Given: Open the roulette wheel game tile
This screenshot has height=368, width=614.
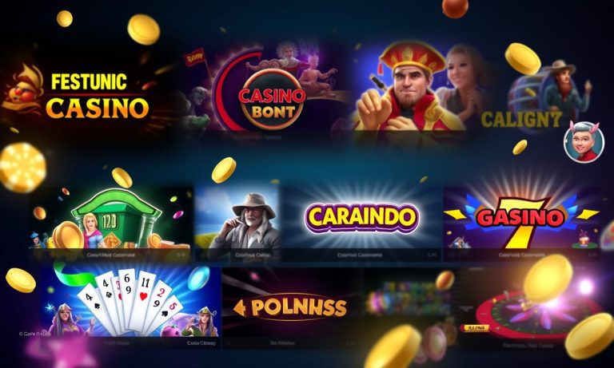Looking at the screenshot, I should (536, 315).
